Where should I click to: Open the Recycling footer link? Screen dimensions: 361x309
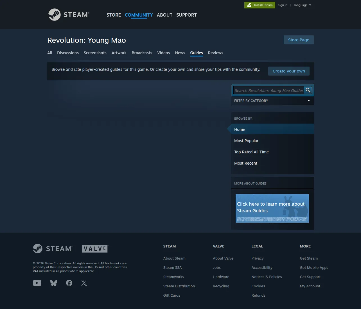(x=221, y=286)
